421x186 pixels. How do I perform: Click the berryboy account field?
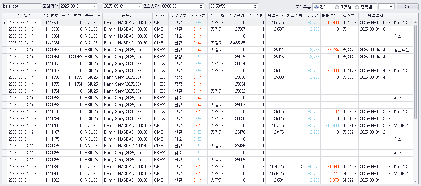coord(21,6)
